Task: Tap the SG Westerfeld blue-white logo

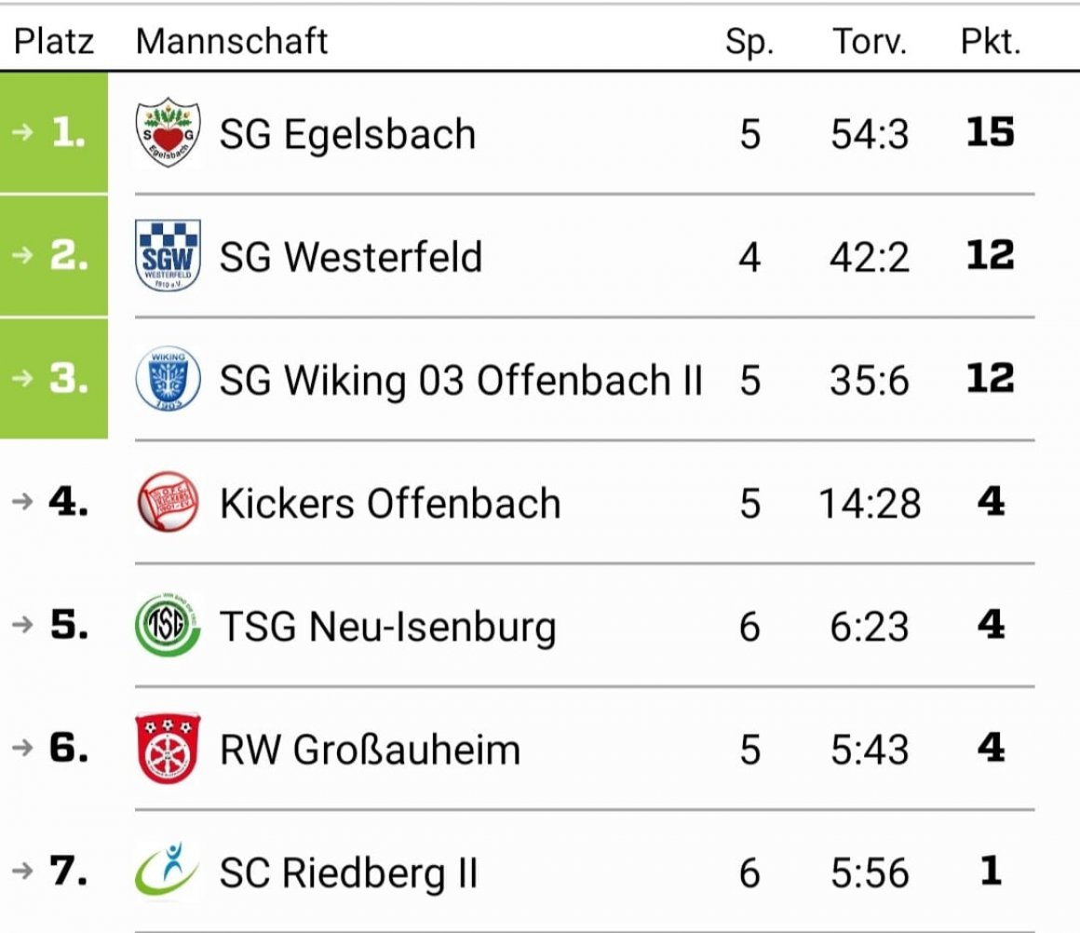Action: [169, 255]
